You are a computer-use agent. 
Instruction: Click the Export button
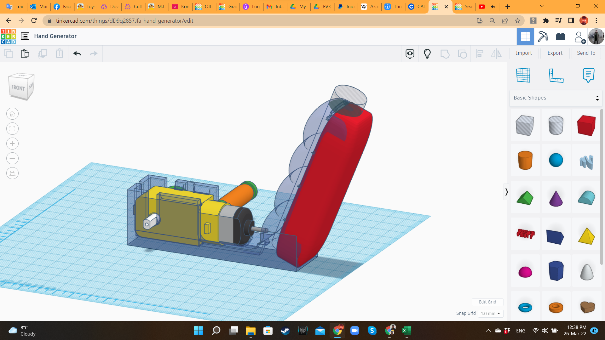tap(555, 53)
